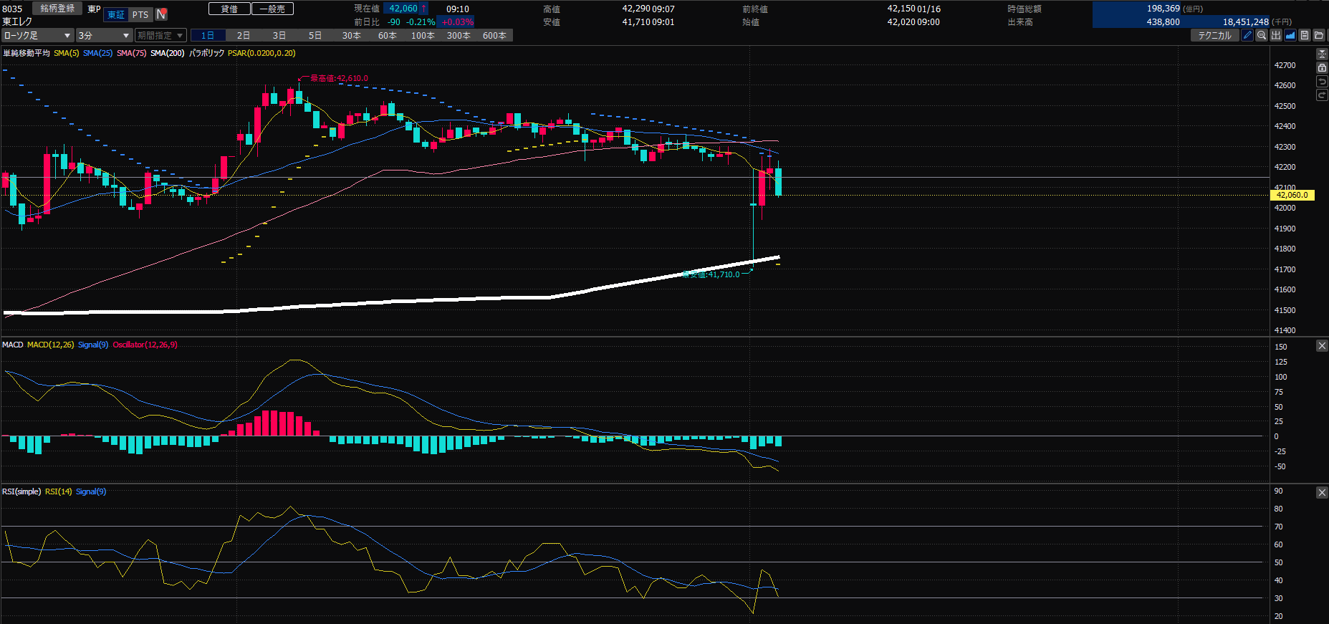This screenshot has height=624, width=1329.
Task: Select the pencil drawing tool icon
Action: [1247, 35]
